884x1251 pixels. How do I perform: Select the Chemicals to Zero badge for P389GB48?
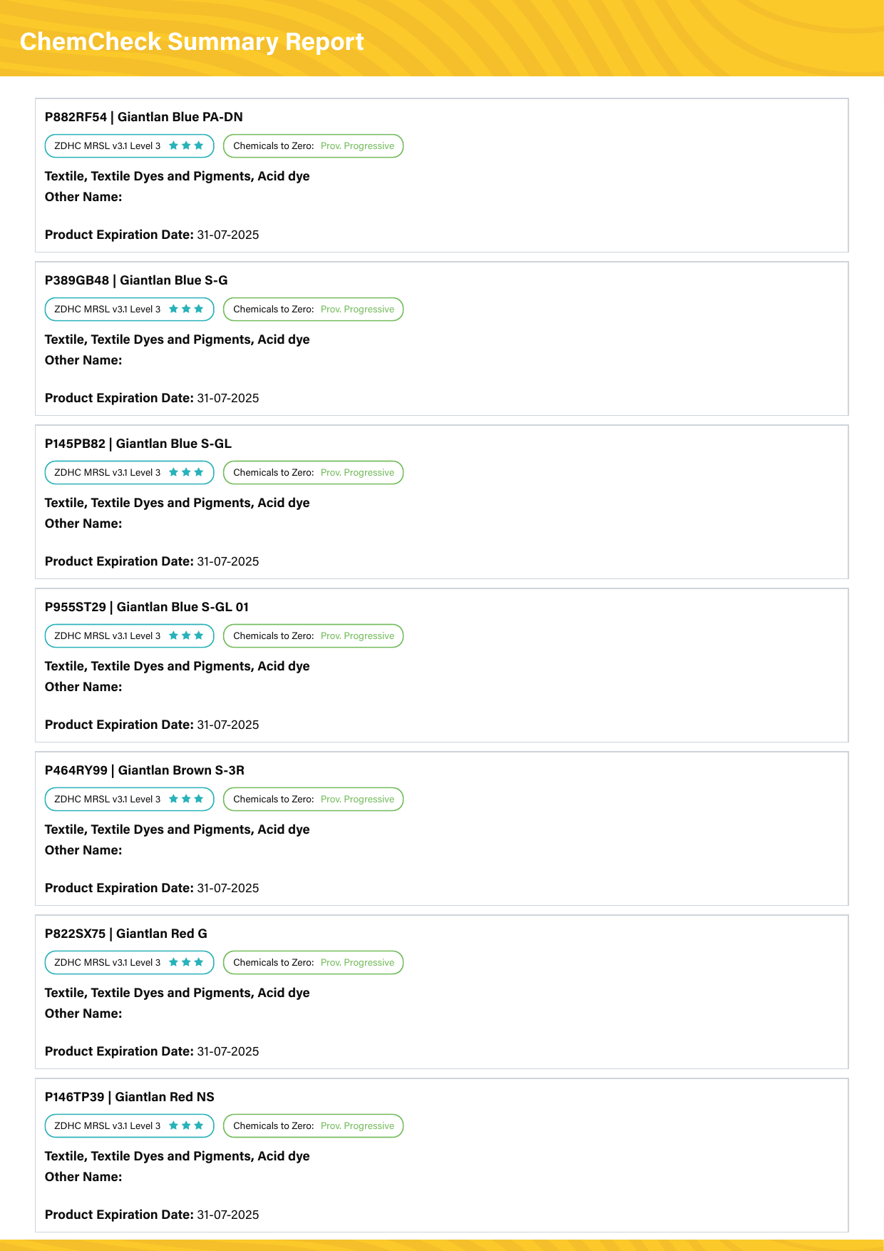pyautogui.click(x=314, y=309)
